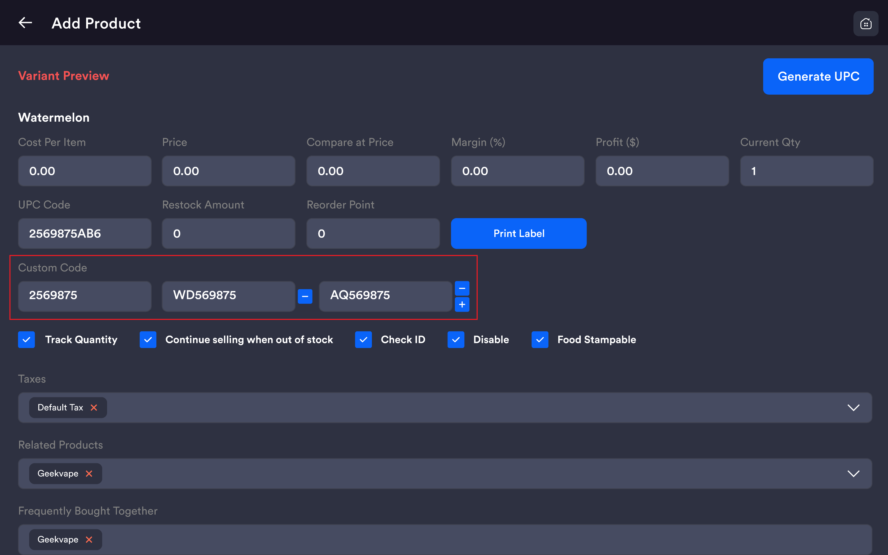Open the Frequently Bought Together selector
Image resolution: width=888 pixels, height=555 pixels.
pyautogui.click(x=445, y=540)
